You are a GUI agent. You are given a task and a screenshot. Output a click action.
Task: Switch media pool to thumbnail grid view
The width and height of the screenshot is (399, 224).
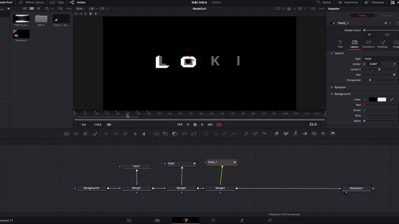click(32, 9)
